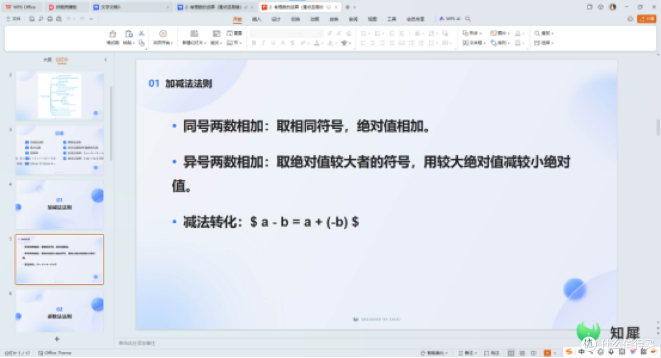Viewport: 661px width, 358px height.
Task: Click the Section button in ribbon
Action: [x=234, y=43]
